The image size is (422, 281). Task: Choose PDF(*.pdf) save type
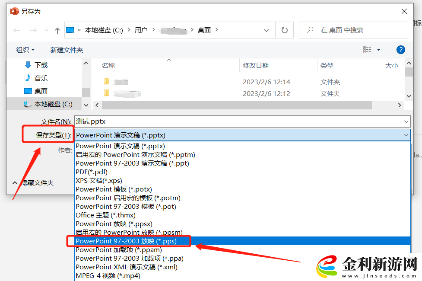(242, 172)
